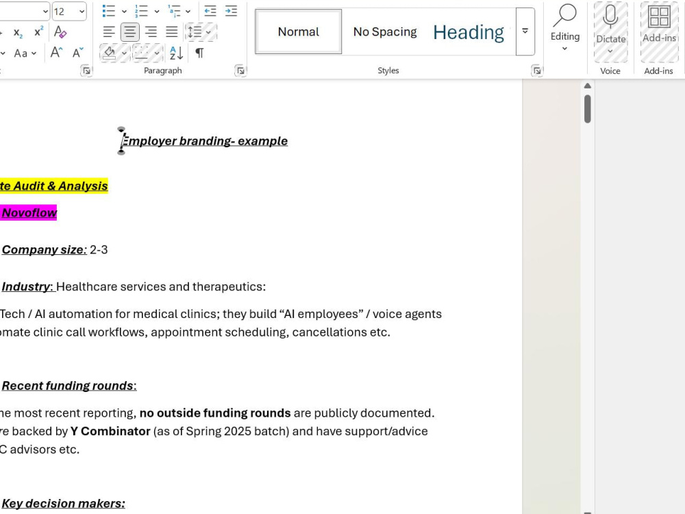The width and height of the screenshot is (685, 514).
Task: Open the font size dropdown
Action: [x=82, y=12]
